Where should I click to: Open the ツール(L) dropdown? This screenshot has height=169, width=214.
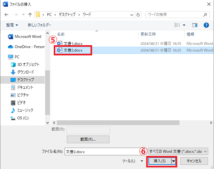click(x=132, y=161)
